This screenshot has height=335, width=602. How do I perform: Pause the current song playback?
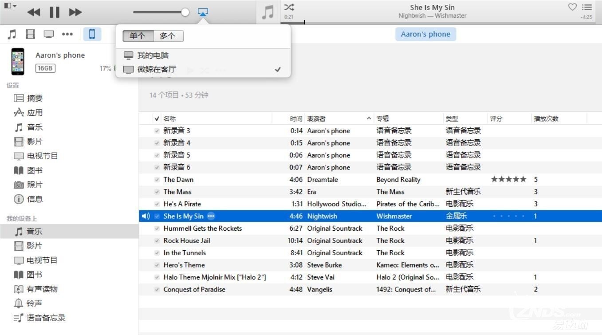(55, 12)
